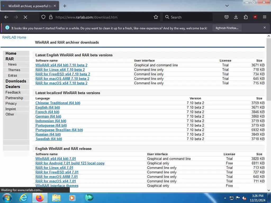Select Home in the sidebar menu
This screenshot has height=203, width=271.
pos(11,53)
